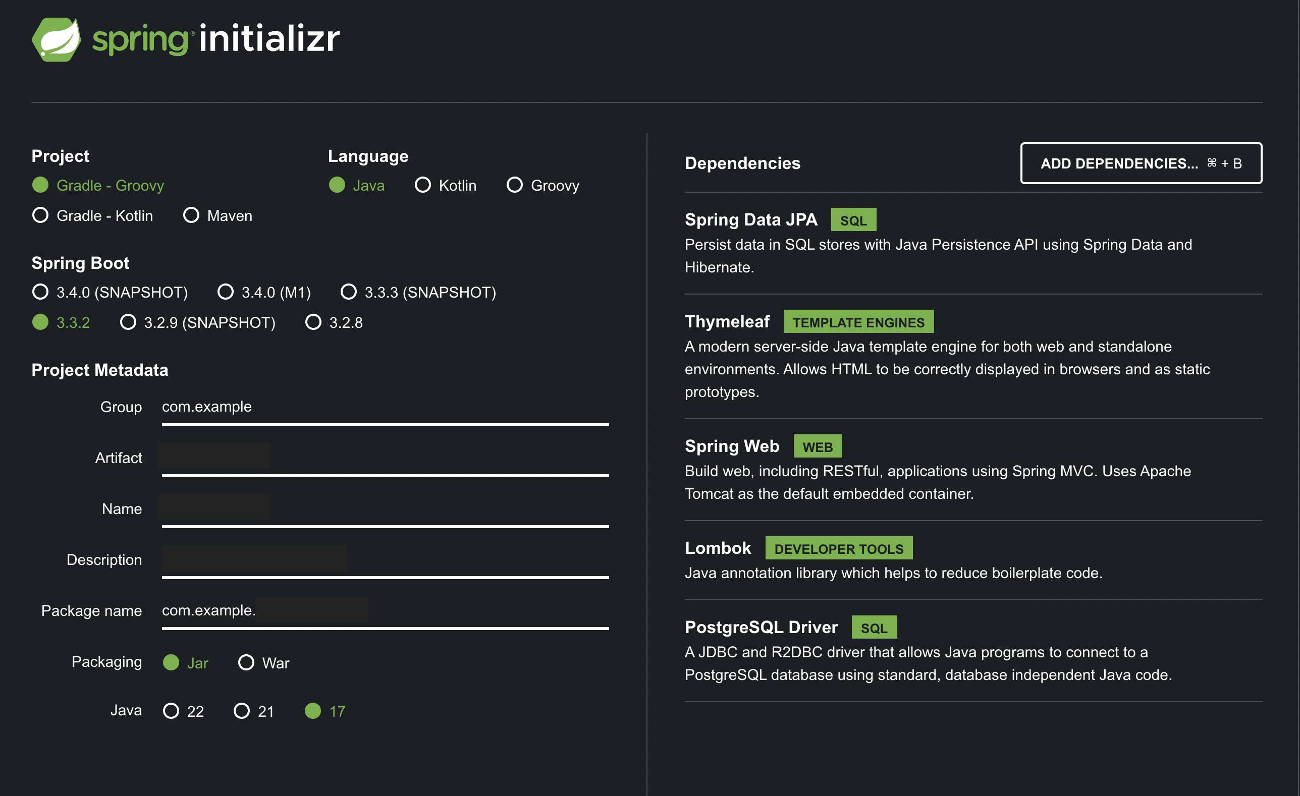This screenshot has height=796, width=1300.
Task: Choose Jar packaging
Action: pyautogui.click(x=186, y=662)
